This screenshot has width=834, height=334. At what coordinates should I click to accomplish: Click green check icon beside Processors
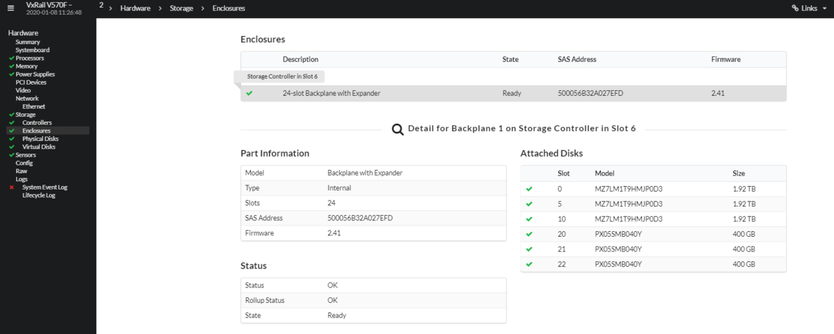(x=11, y=58)
